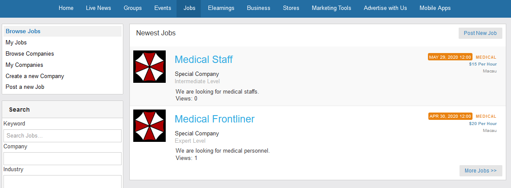Select the Groups navigation item
This screenshot has height=188, width=511.
pyautogui.click(x=132, y=8)
